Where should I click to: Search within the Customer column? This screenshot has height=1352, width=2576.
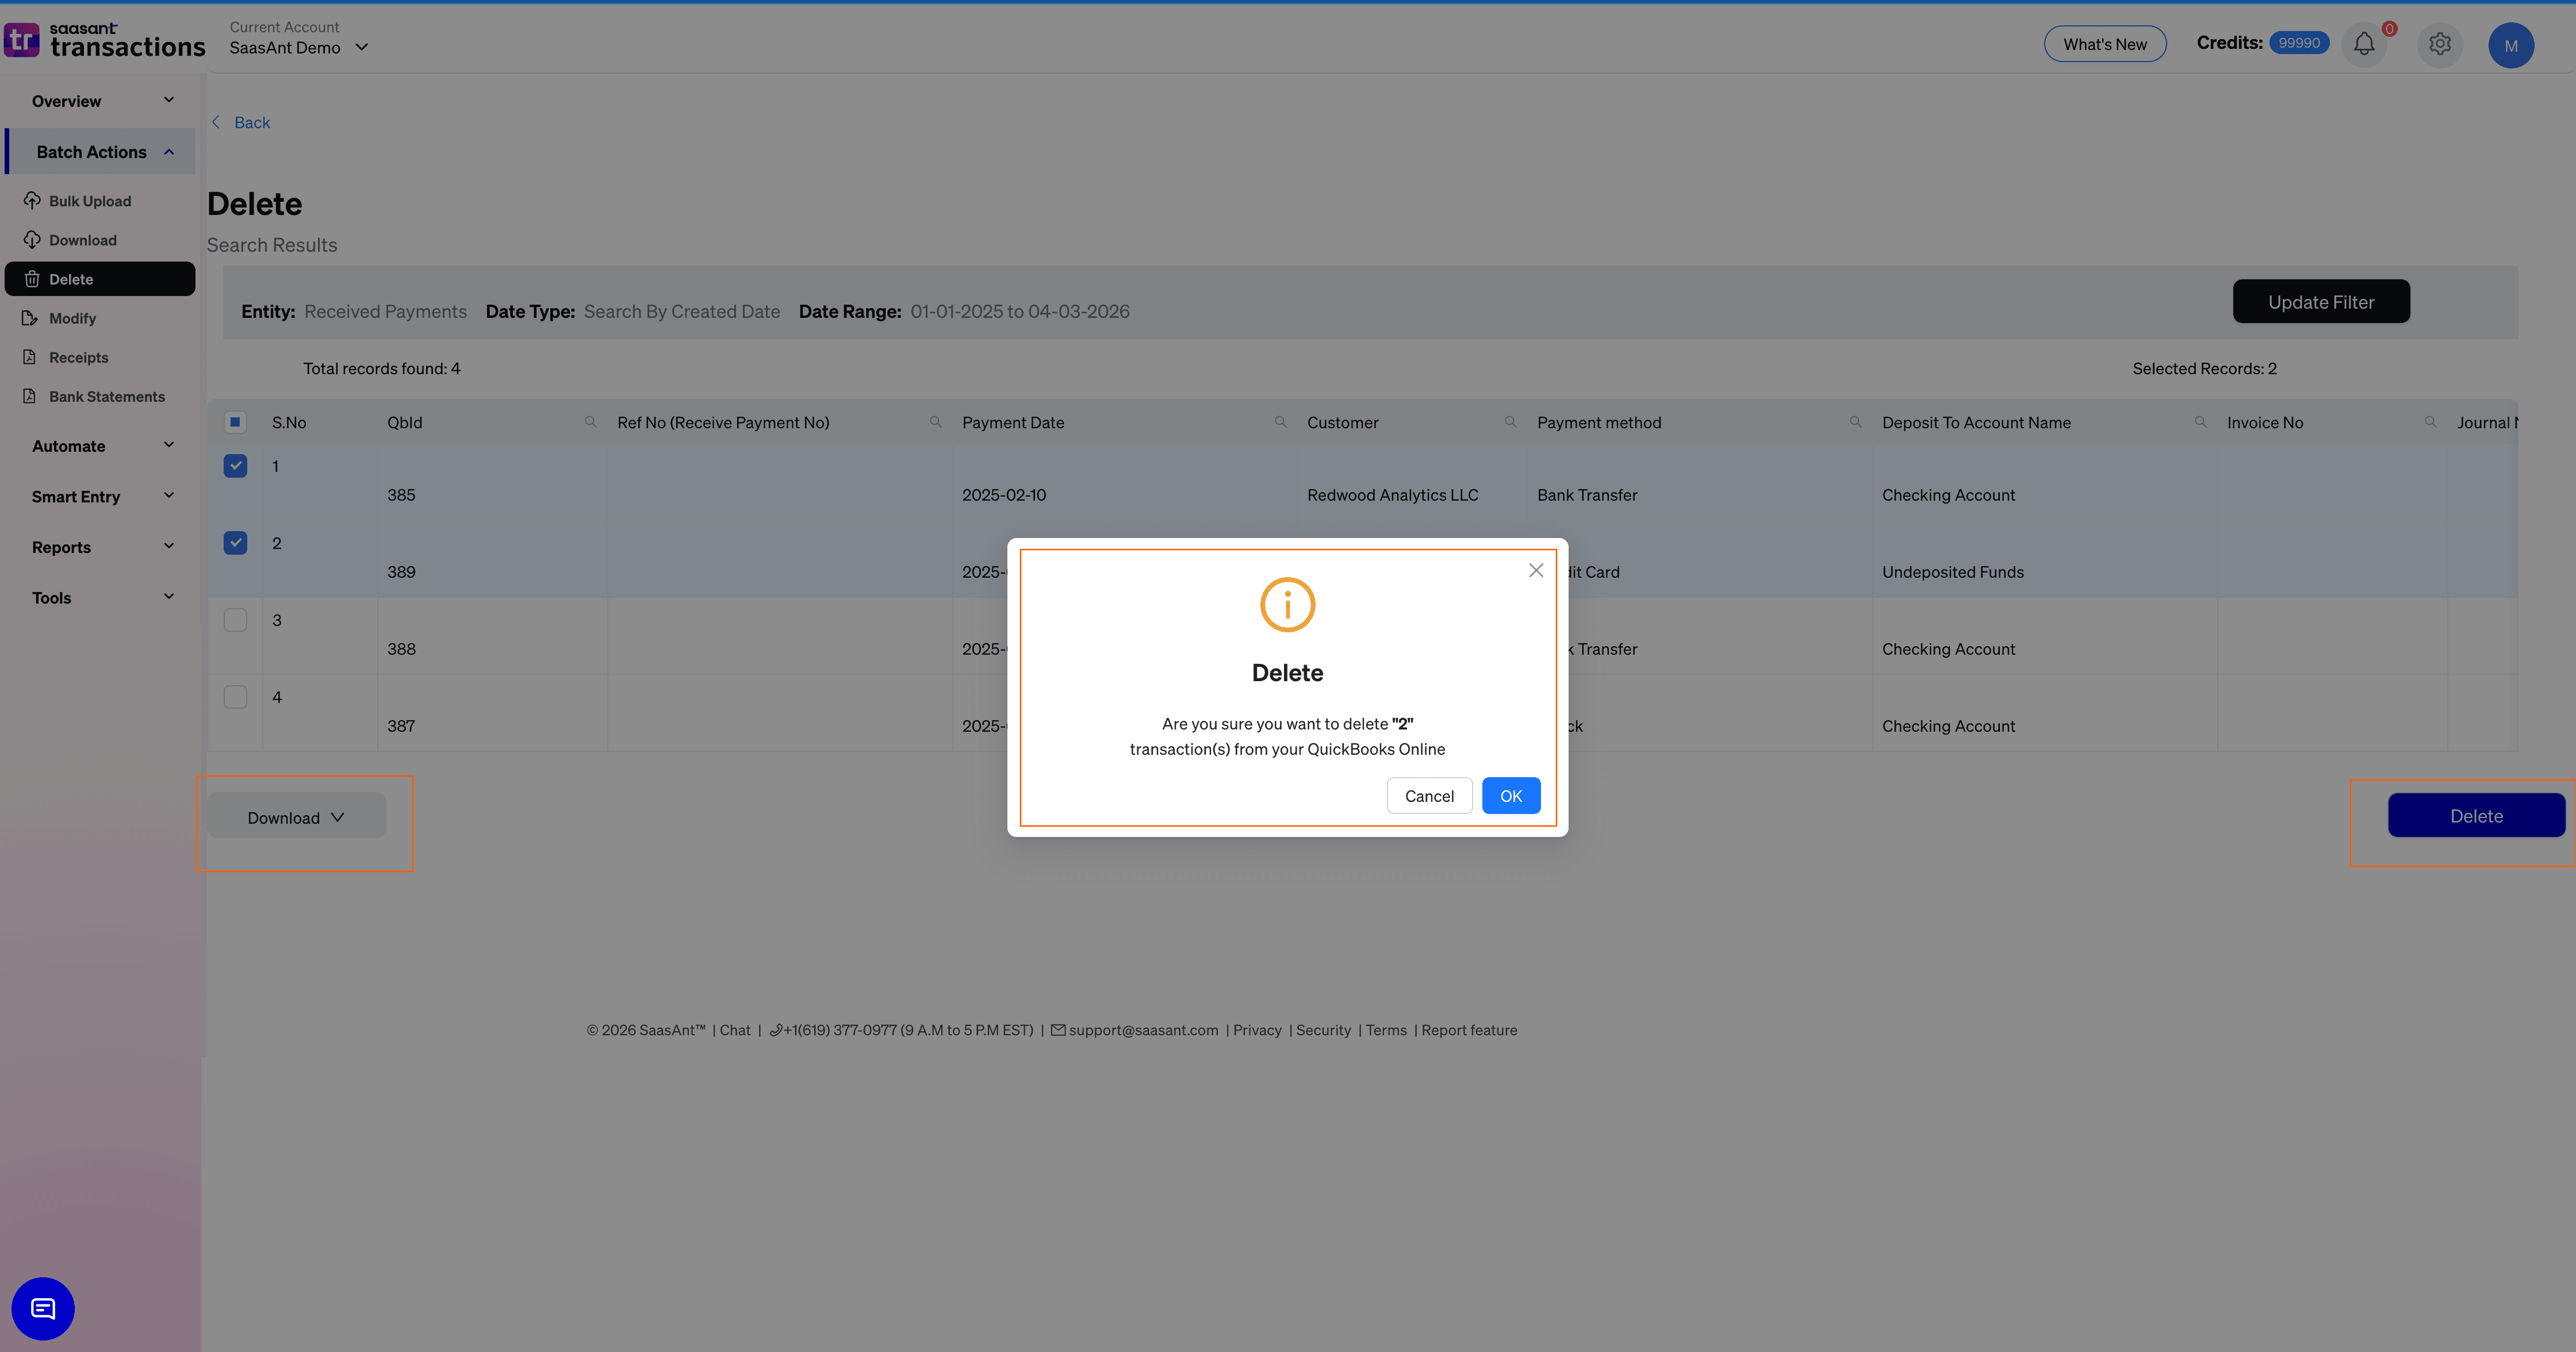point(1511,421)
